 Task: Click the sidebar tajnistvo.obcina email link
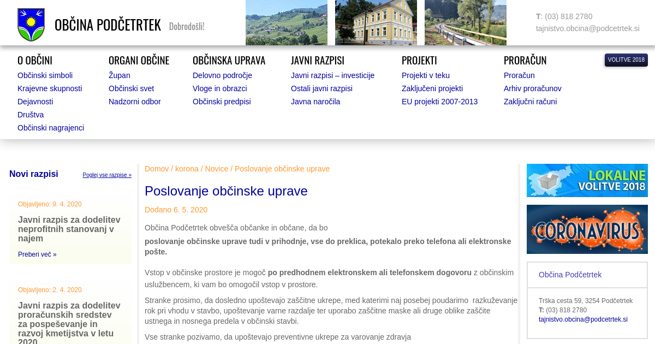pyautogui.click(x=583, y=319)
